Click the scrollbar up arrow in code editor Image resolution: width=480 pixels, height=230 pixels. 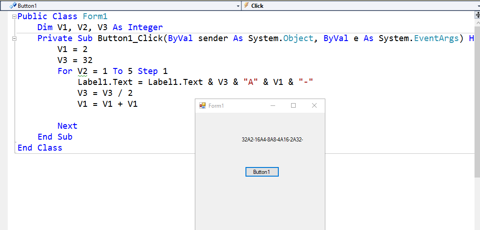pos(477,22)
